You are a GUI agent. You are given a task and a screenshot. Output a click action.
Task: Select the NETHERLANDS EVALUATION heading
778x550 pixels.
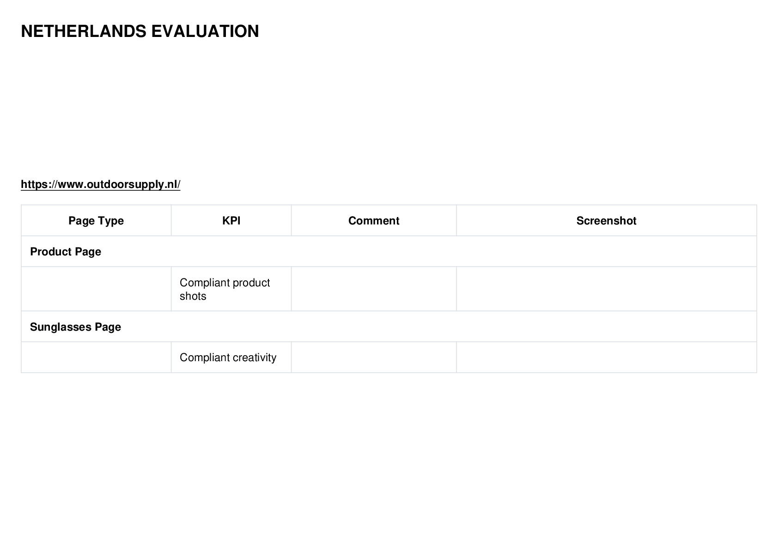(140, 31)
